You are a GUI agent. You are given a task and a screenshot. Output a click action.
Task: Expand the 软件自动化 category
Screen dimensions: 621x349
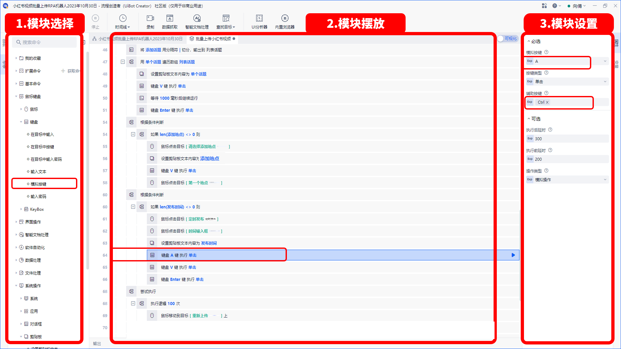(x=16, y=248)
